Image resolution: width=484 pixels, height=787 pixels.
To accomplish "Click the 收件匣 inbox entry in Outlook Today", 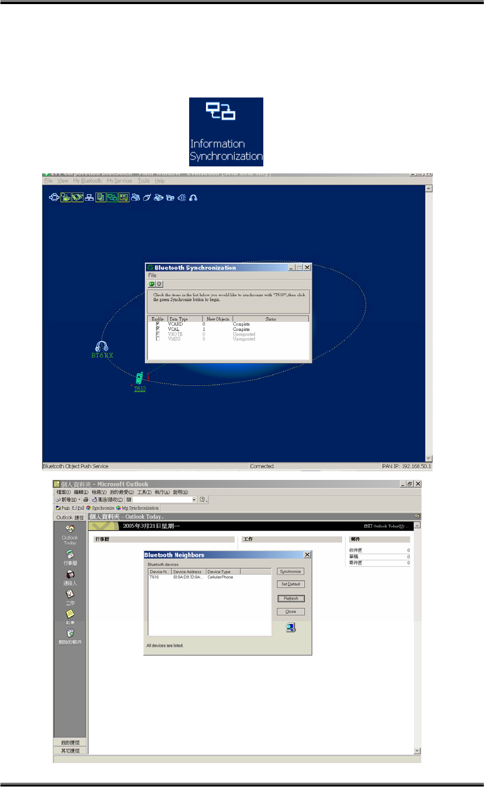I will point(356,550).
